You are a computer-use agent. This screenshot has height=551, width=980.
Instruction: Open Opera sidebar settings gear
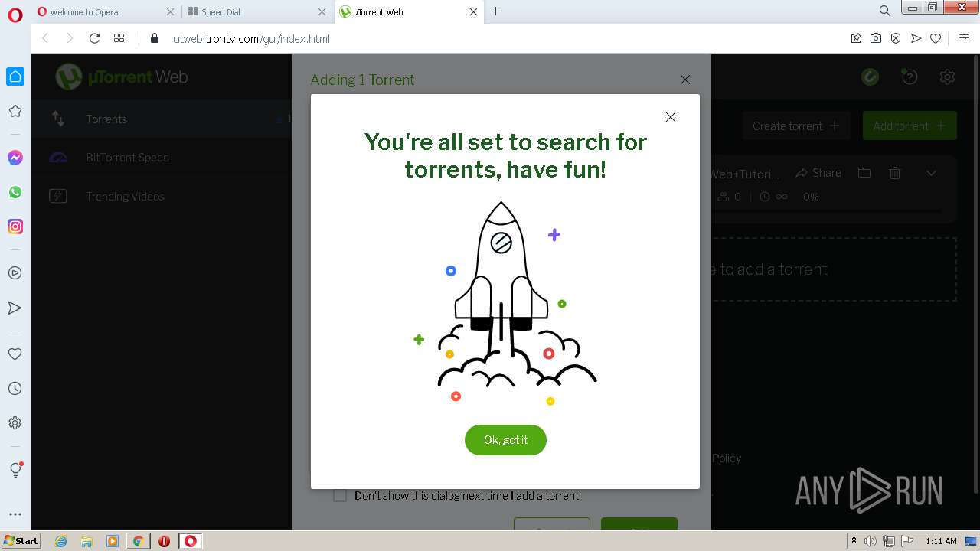[x=15, y=423]
